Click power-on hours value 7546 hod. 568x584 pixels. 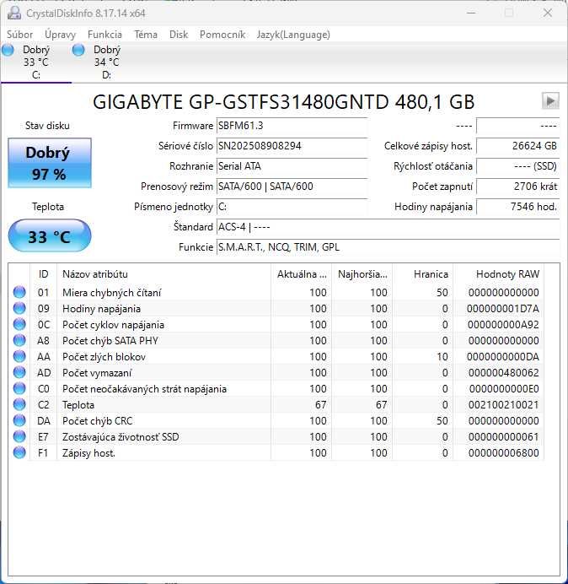coord(517,207)
